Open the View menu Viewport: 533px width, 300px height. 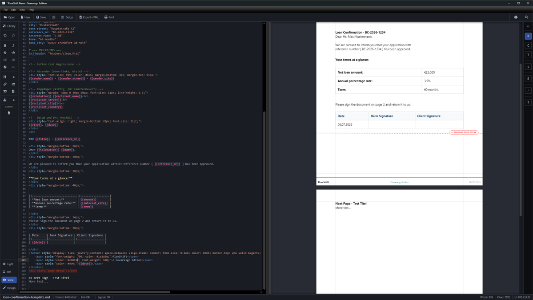22,10
